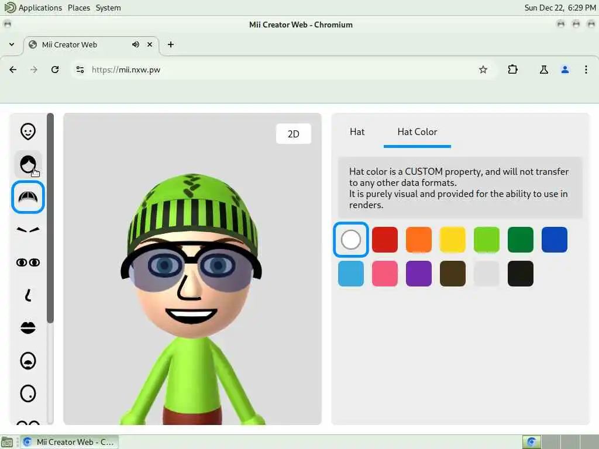Close the Mii Creator Web tab

pos(150,44)
